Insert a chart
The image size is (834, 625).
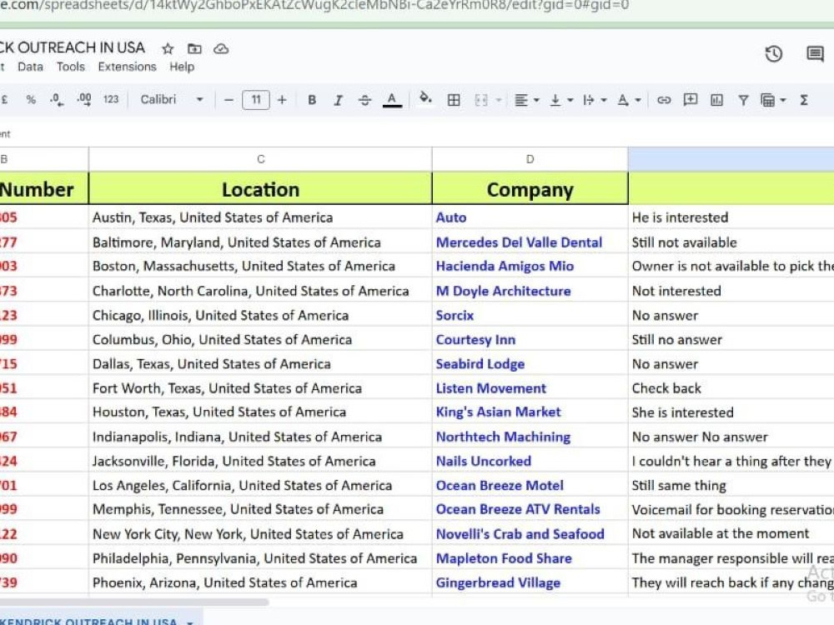point(716,100)
